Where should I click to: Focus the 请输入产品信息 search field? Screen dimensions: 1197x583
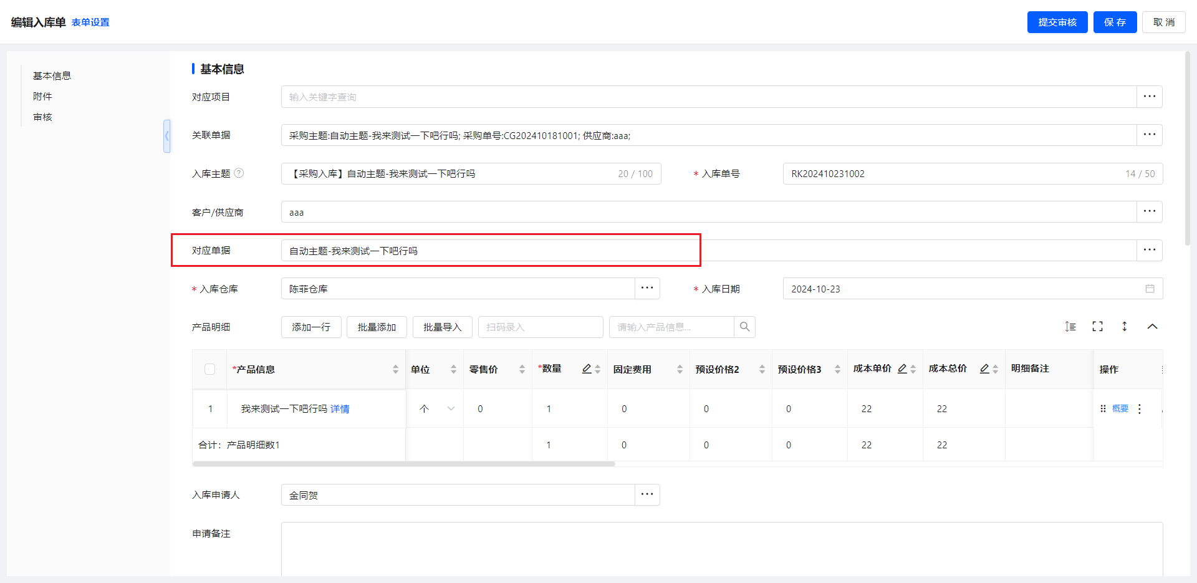[671, 327]
